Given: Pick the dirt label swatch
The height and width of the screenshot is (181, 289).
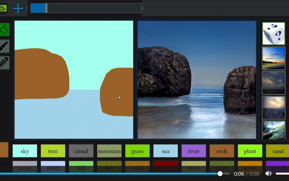Looking at the screenshot, I should 109,166.
